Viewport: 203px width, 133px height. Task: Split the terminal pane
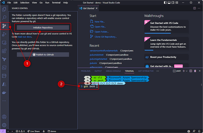coord(191,71)
